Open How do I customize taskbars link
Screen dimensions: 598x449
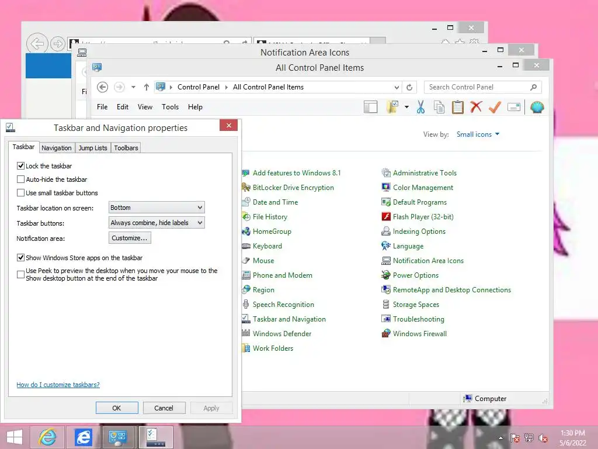pos(58,385)
